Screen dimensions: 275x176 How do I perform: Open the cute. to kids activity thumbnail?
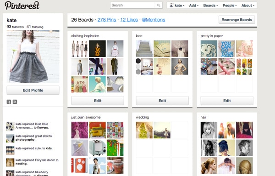10,151
